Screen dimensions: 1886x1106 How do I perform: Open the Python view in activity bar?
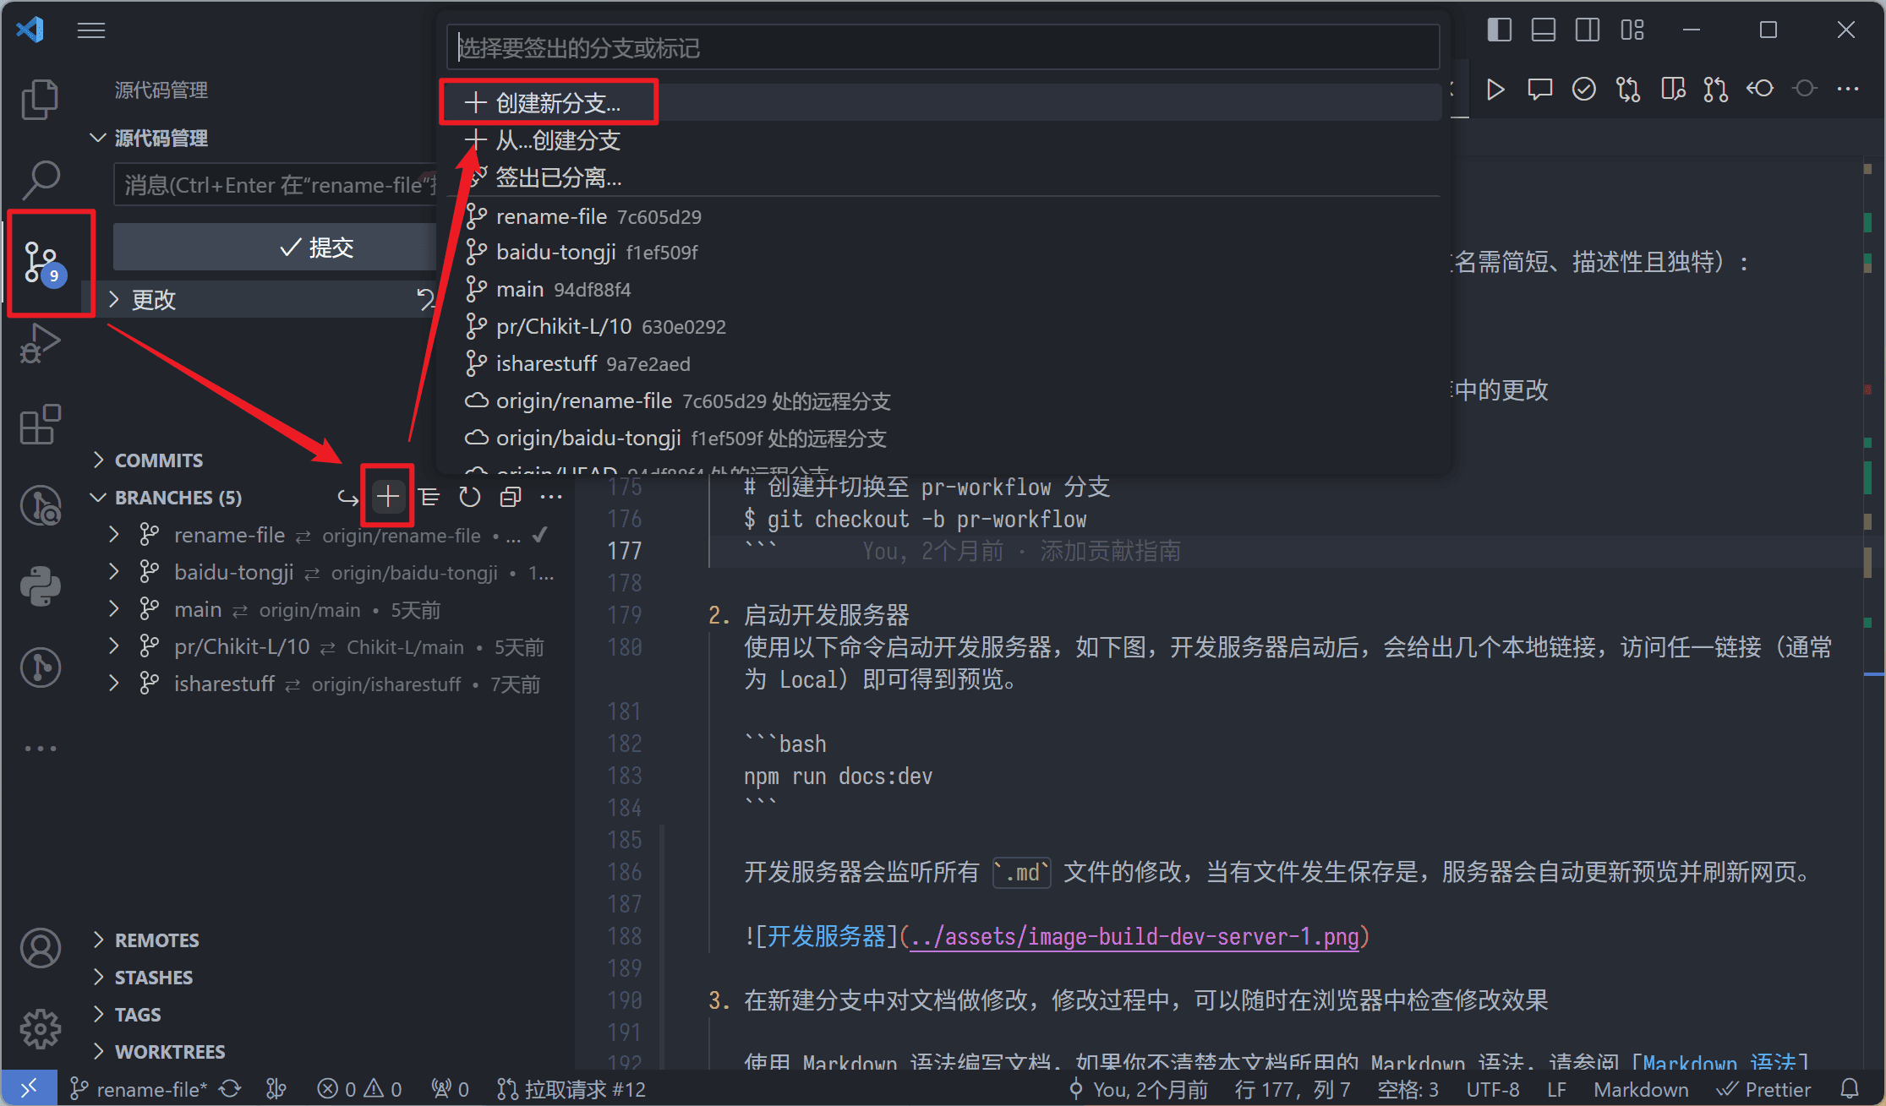pos(40,586)
